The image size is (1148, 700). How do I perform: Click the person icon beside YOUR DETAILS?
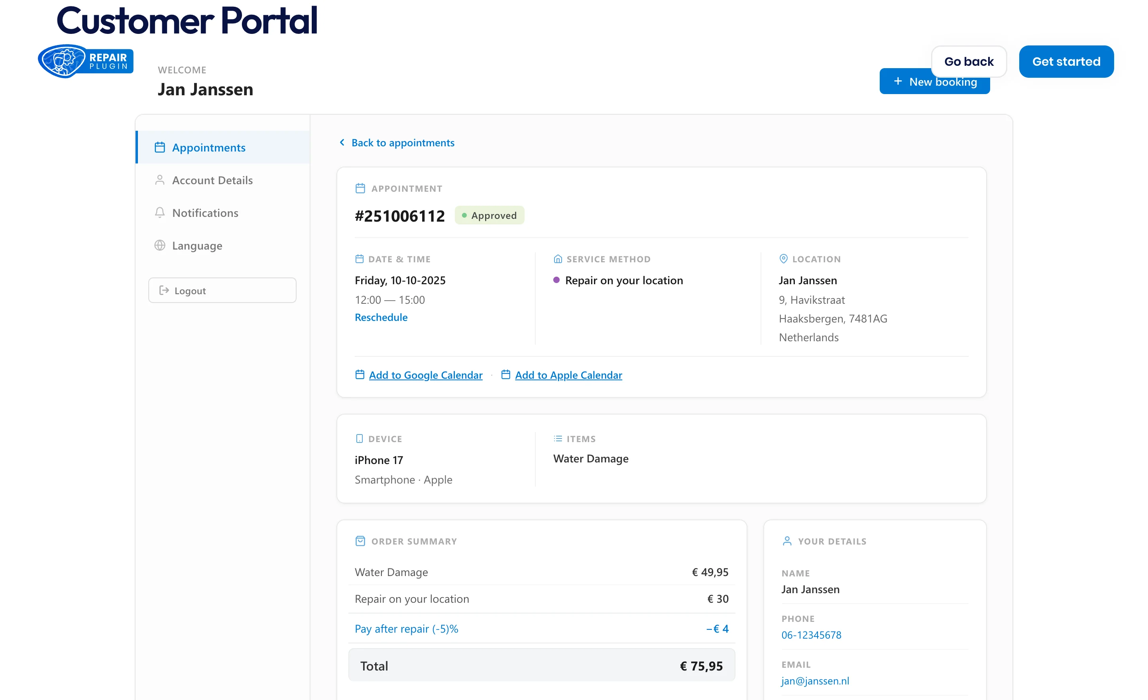coord(787,541)
